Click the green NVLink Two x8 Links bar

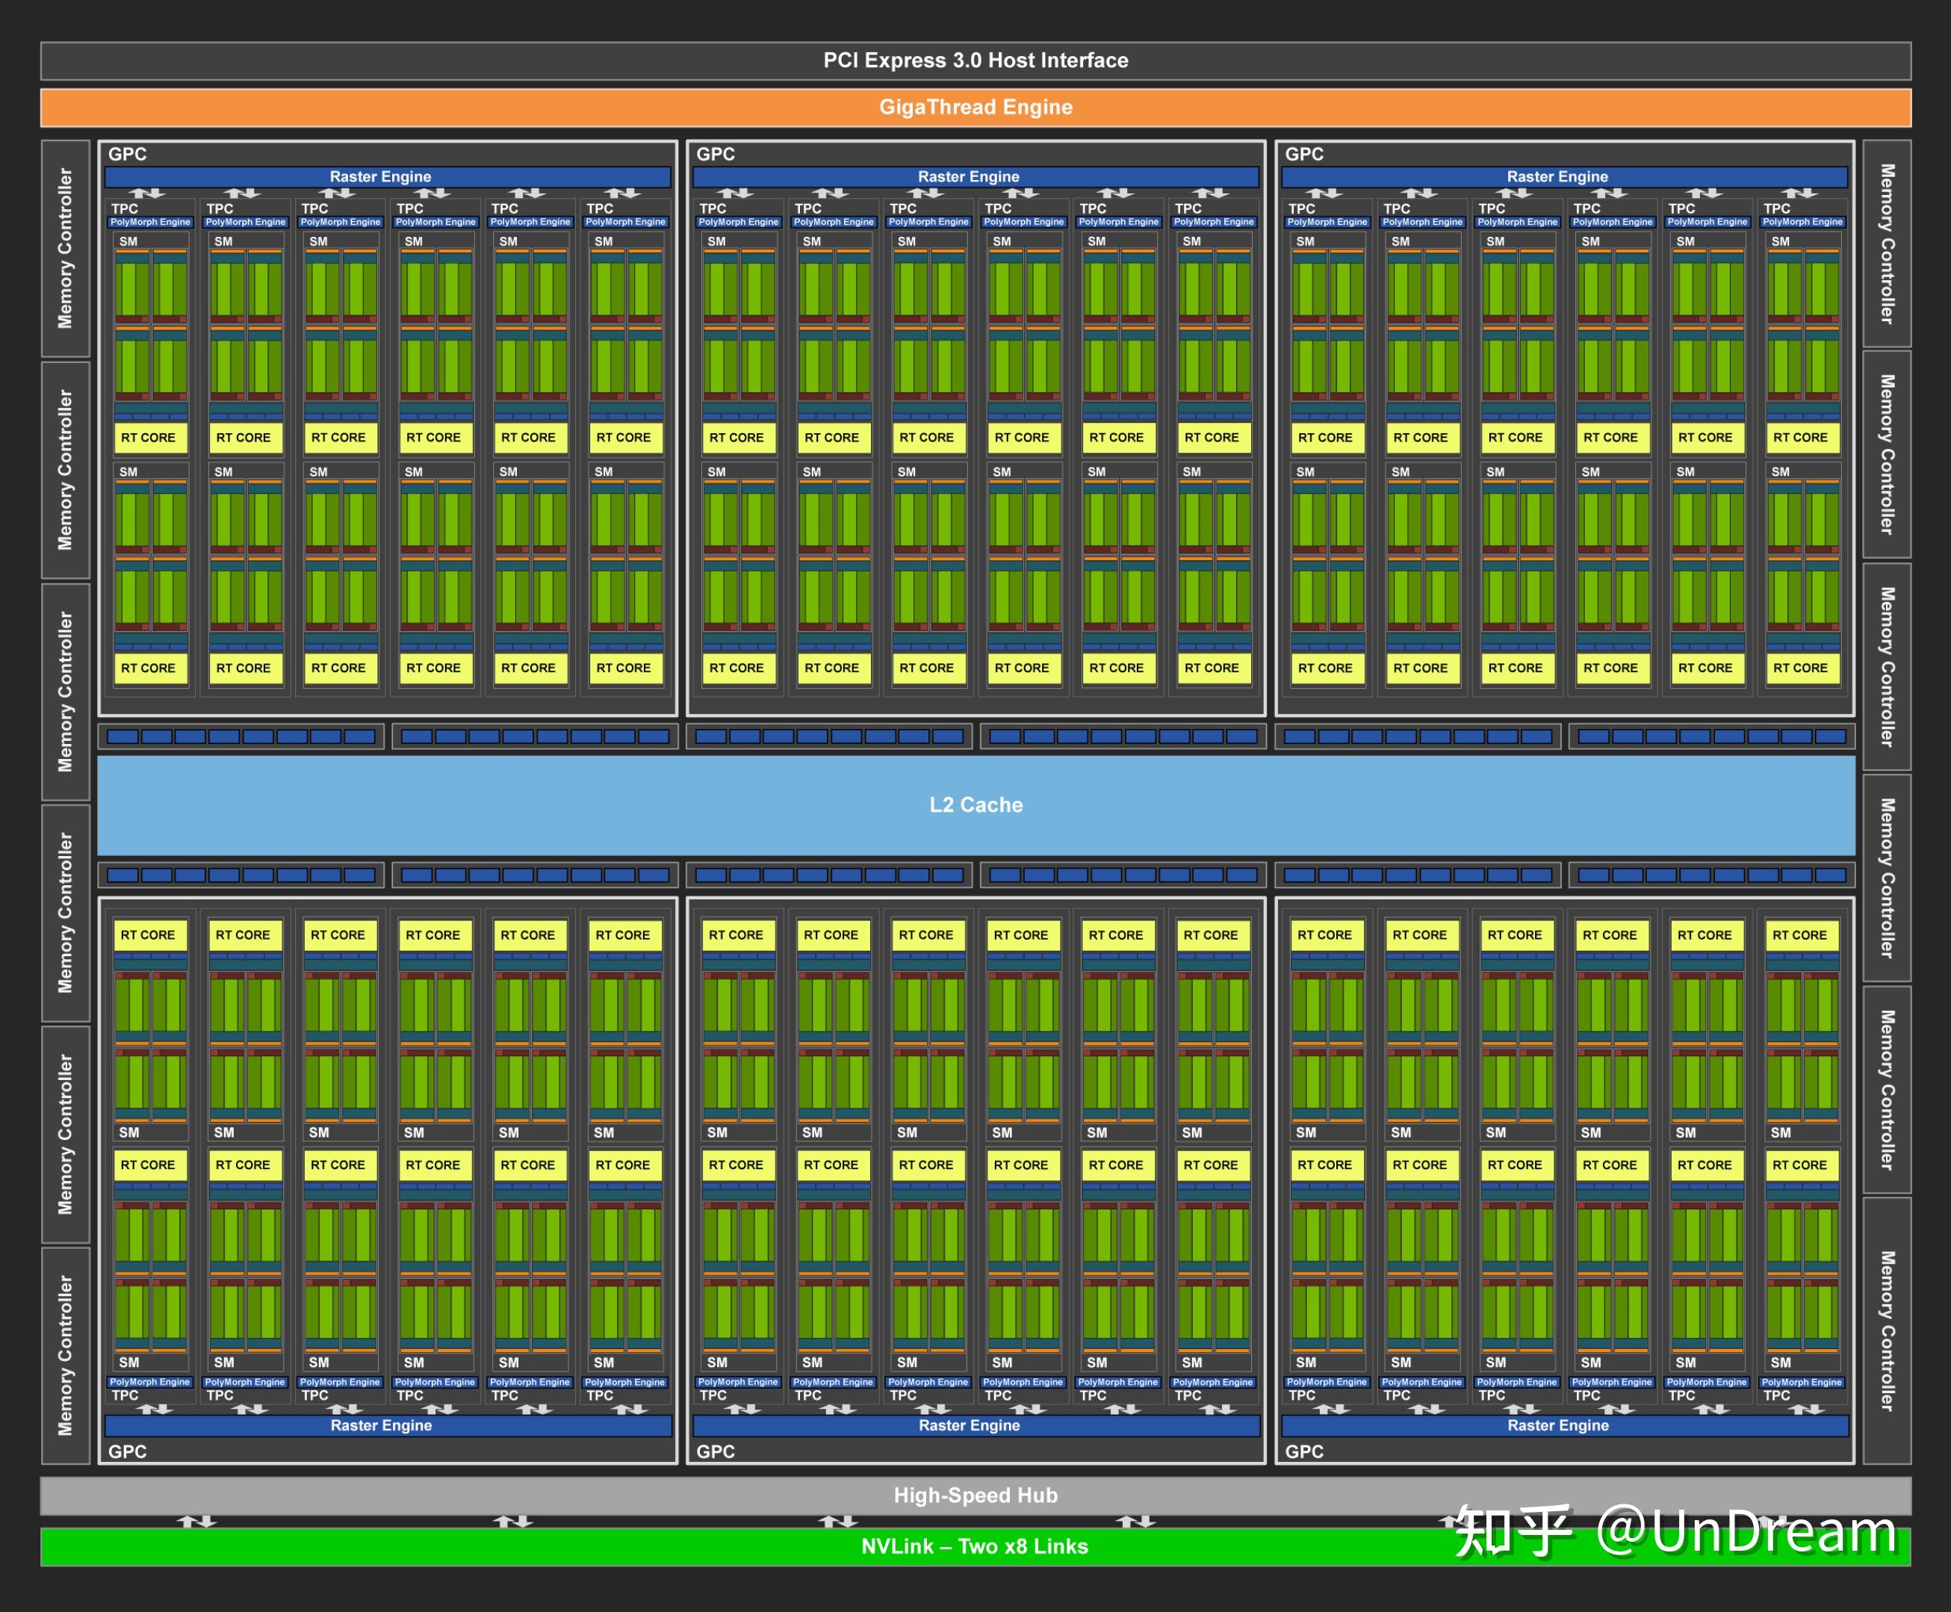975,1546
